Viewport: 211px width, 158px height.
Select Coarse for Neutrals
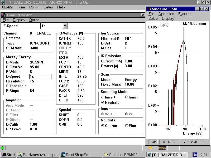point(103,126)
